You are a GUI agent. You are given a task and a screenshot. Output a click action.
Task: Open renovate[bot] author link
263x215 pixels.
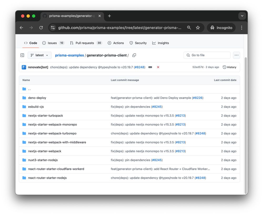[38, 67]
